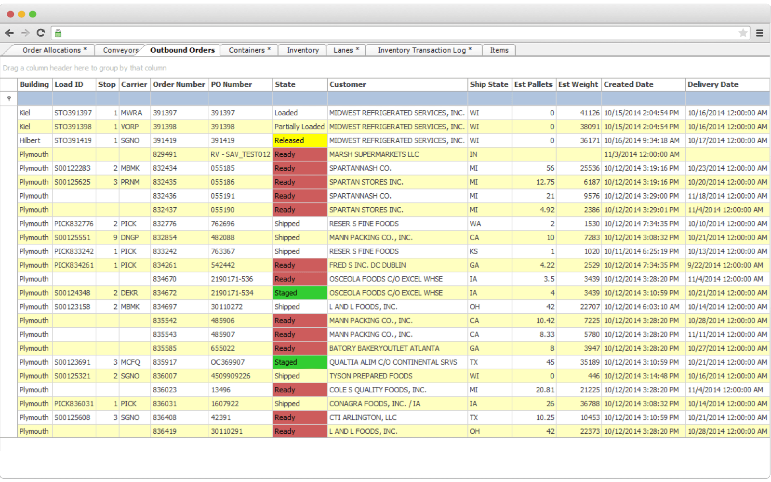This screenshot has width=771, height=482.
Task: Bookmark the page with the star icon
Action: click(x=743, y=33)
